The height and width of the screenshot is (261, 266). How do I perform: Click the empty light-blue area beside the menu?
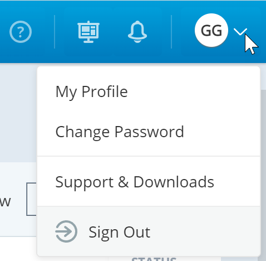click(18, 112)
